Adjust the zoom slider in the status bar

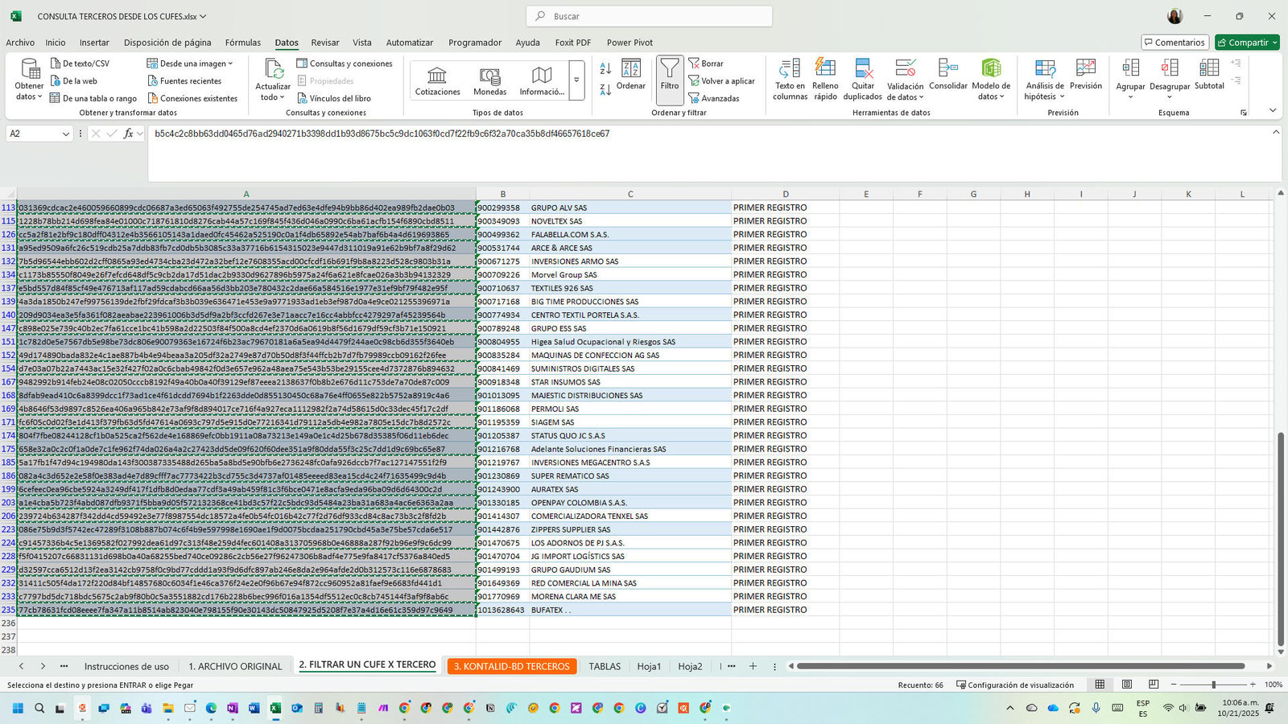[1213, 685]
